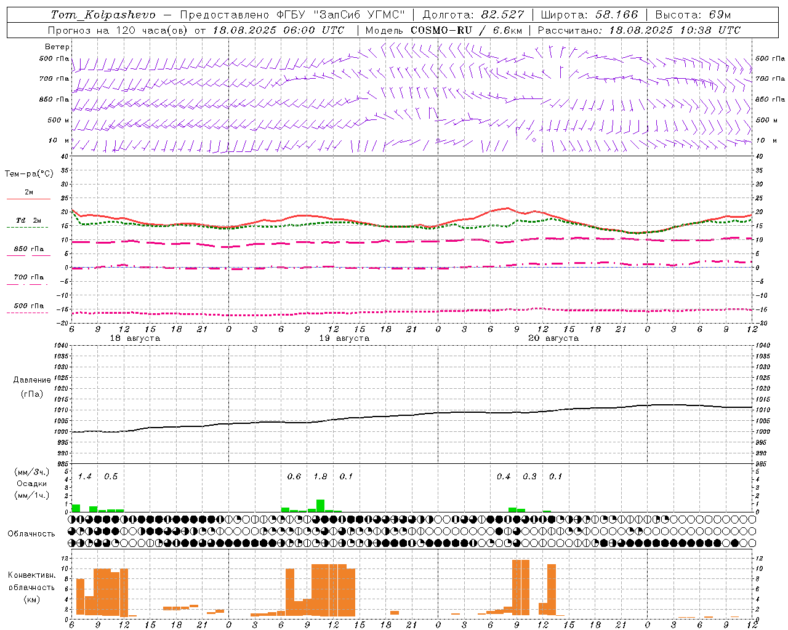Click the Конвективн. облачность label
This screenshot has width=788, height=630.
[x=32, y=581]
